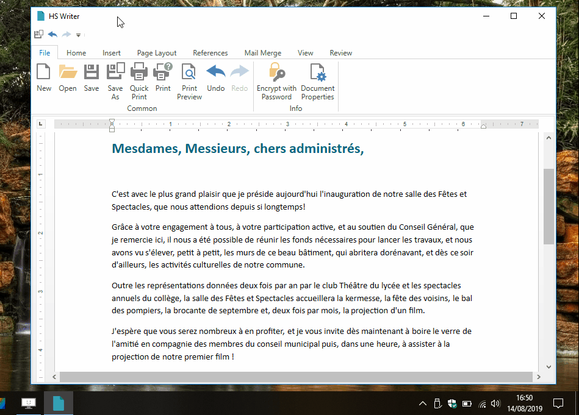Click in the paragraph starting 'Grâce à votre engagement'
579x415 pixels.
coord(292,246)
